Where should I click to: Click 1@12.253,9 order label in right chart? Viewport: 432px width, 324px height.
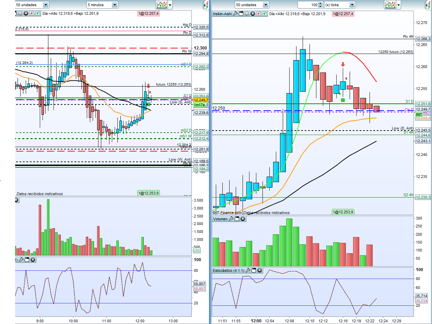point(342,212)
